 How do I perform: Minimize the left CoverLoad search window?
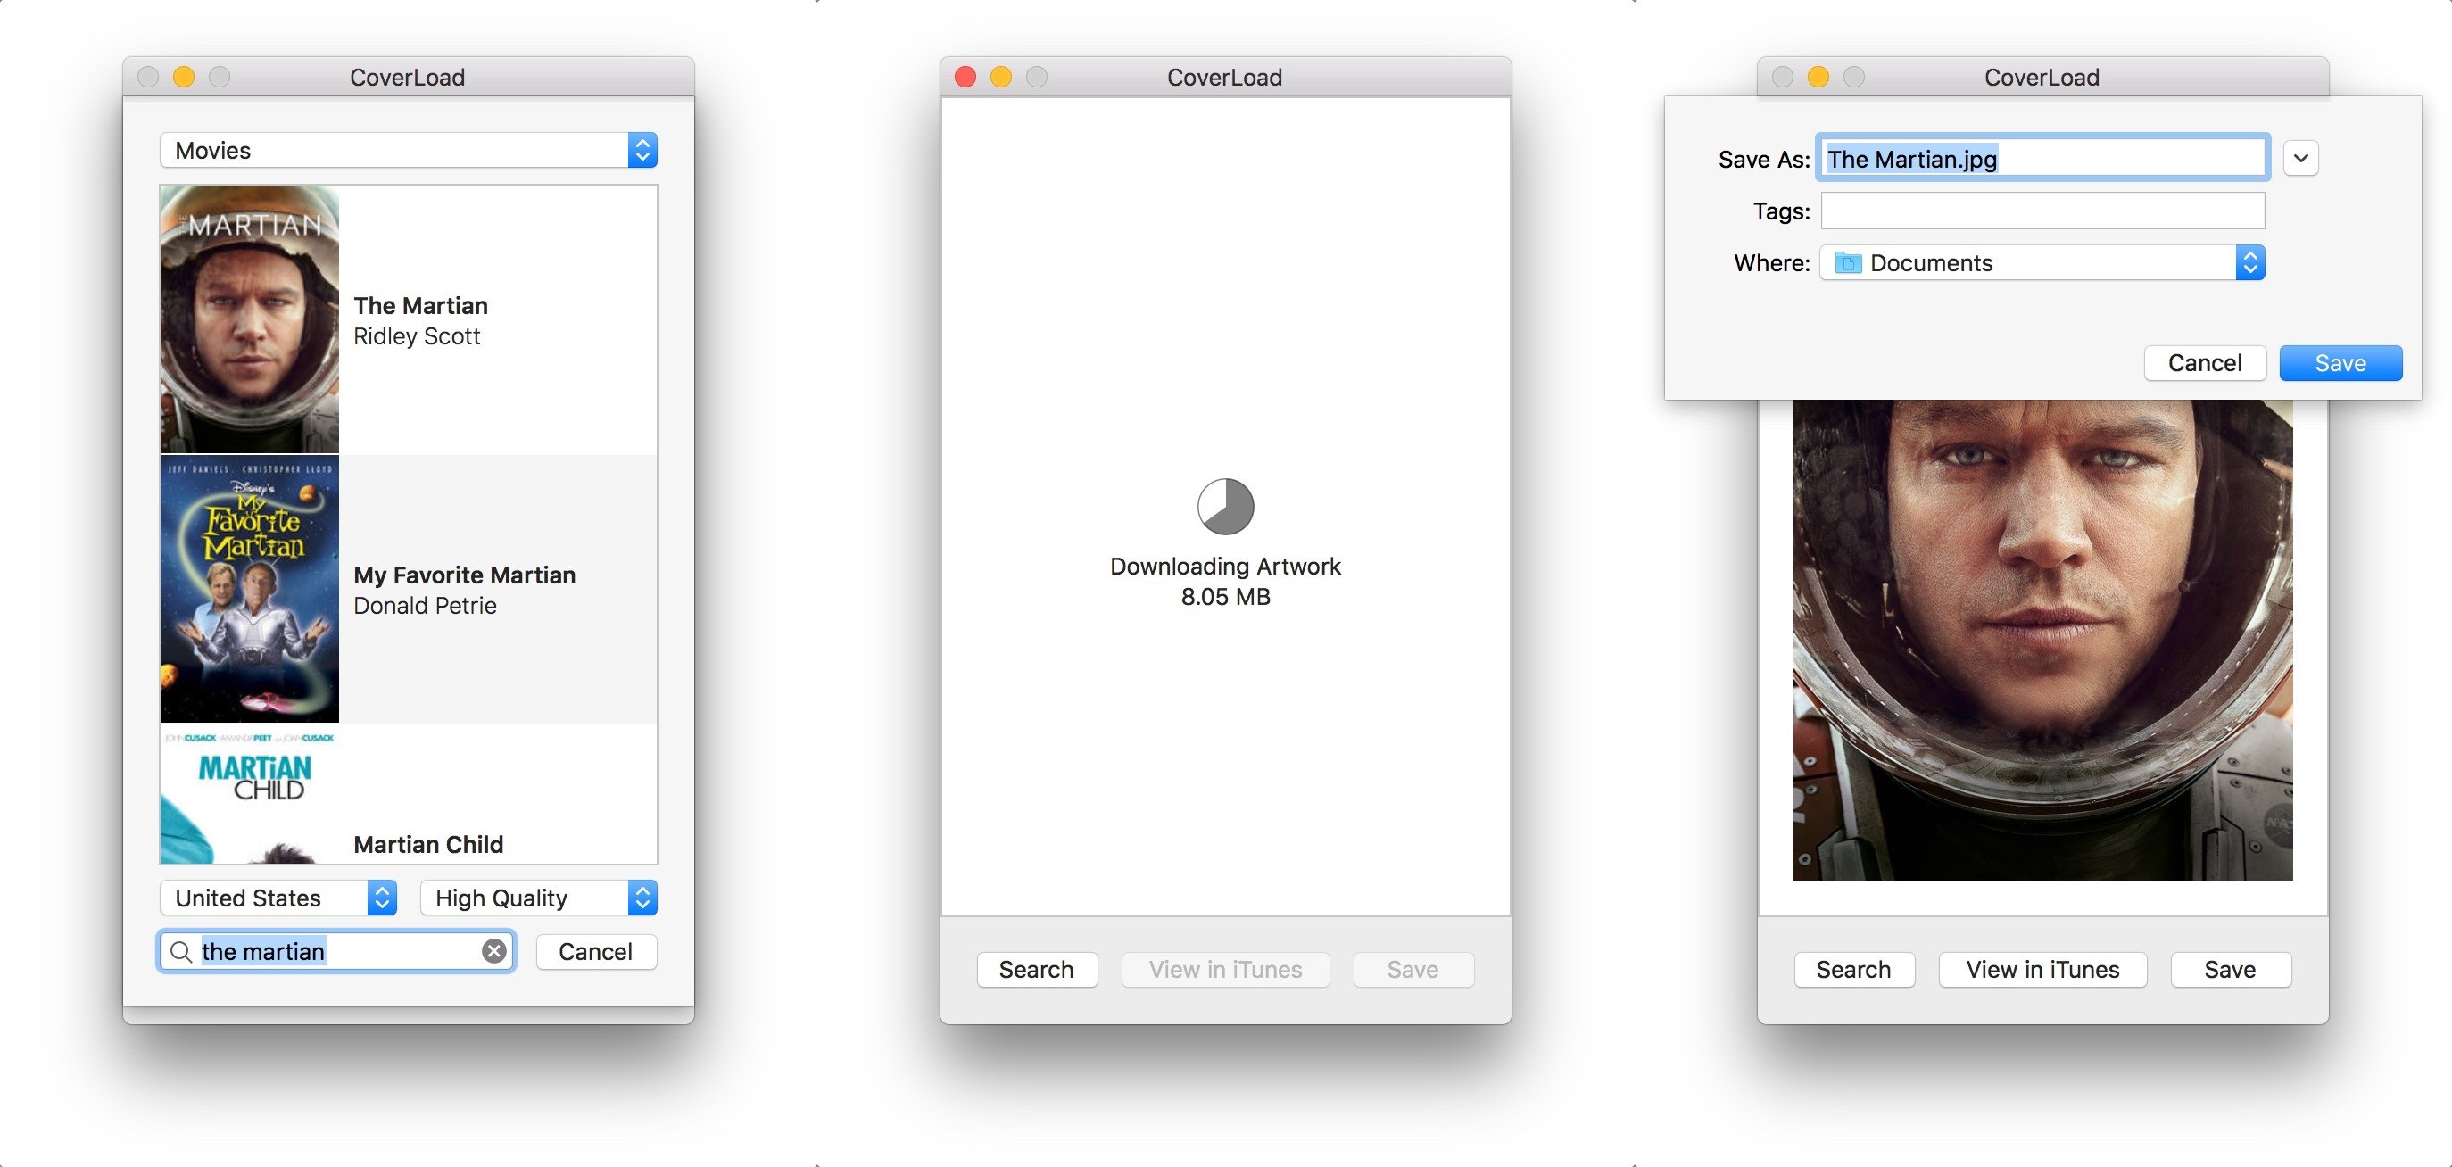pos(184,77)
